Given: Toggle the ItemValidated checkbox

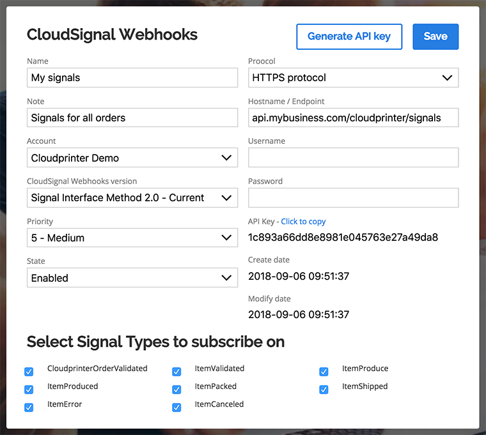Looking at the screenshot, I should click(176, 372).
